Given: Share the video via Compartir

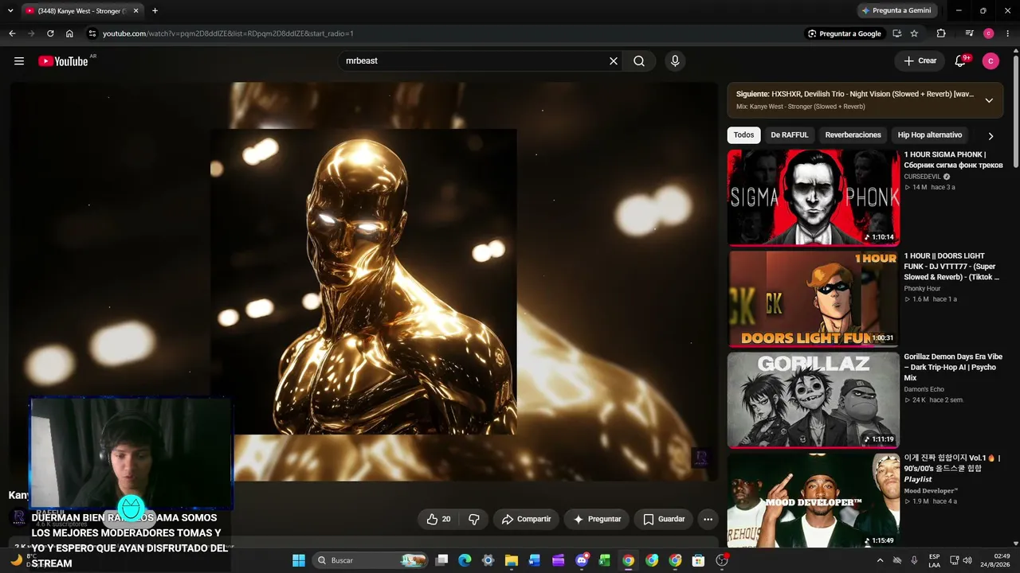Looking at the screenshot, I should 526,519.
